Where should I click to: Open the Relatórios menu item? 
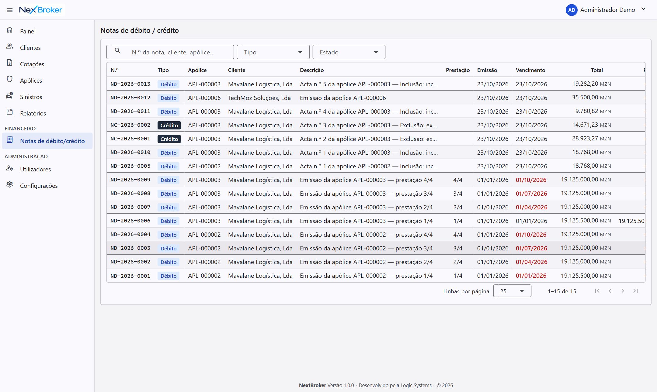[x=47, y=113]
